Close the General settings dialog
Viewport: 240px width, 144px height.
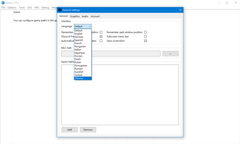click(180, 10)
